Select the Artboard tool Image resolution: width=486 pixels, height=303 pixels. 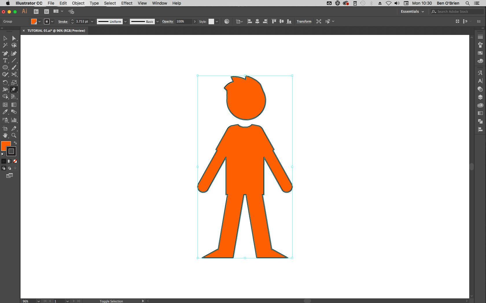[5, 128]
